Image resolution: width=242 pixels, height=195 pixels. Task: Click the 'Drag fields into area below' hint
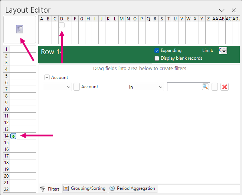click(140, 68)
